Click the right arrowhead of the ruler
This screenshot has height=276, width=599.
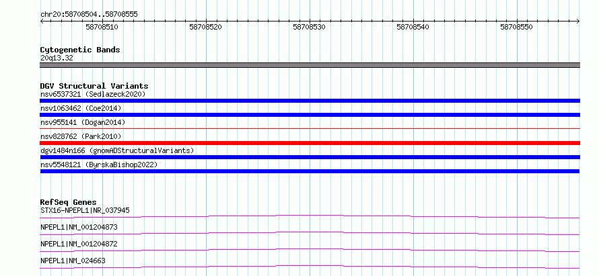(x=577, y=21)
